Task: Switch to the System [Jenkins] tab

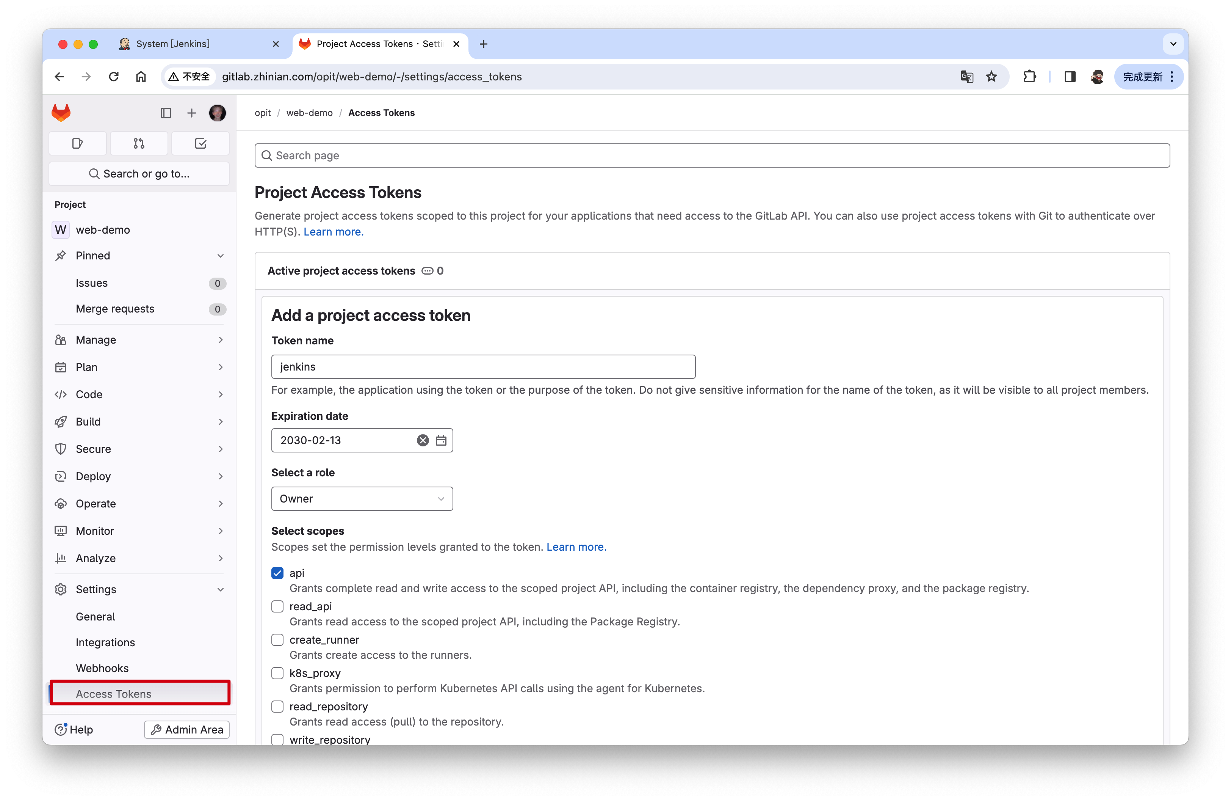Action: tap(199, 44)
